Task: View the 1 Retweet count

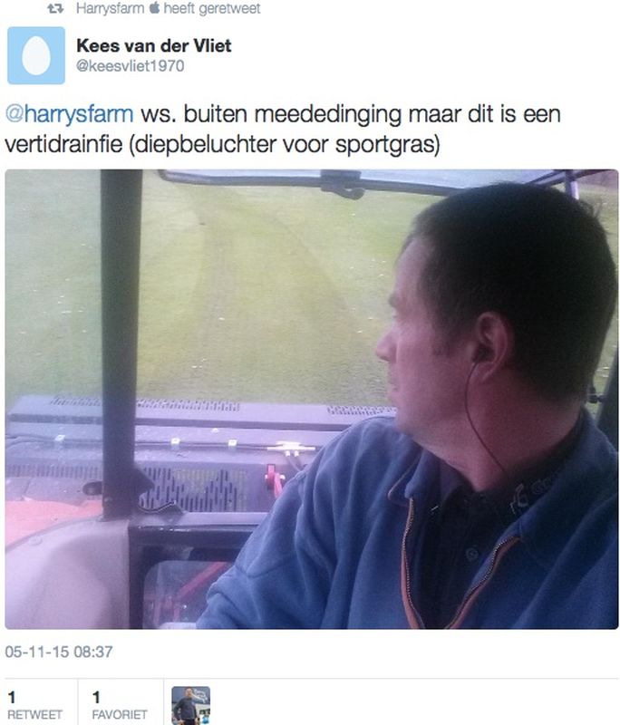Action: coord(34,705)
